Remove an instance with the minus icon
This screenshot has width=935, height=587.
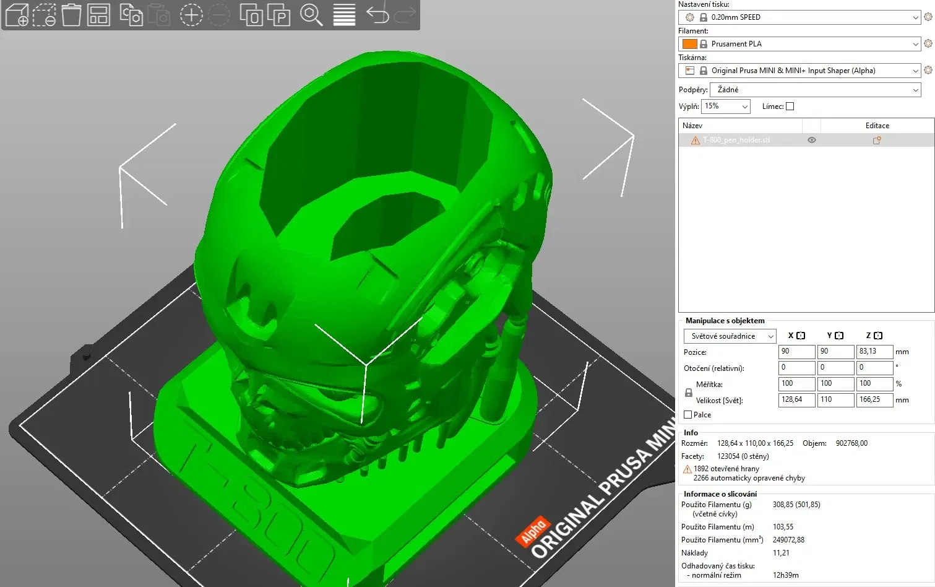tap(218, 15)
